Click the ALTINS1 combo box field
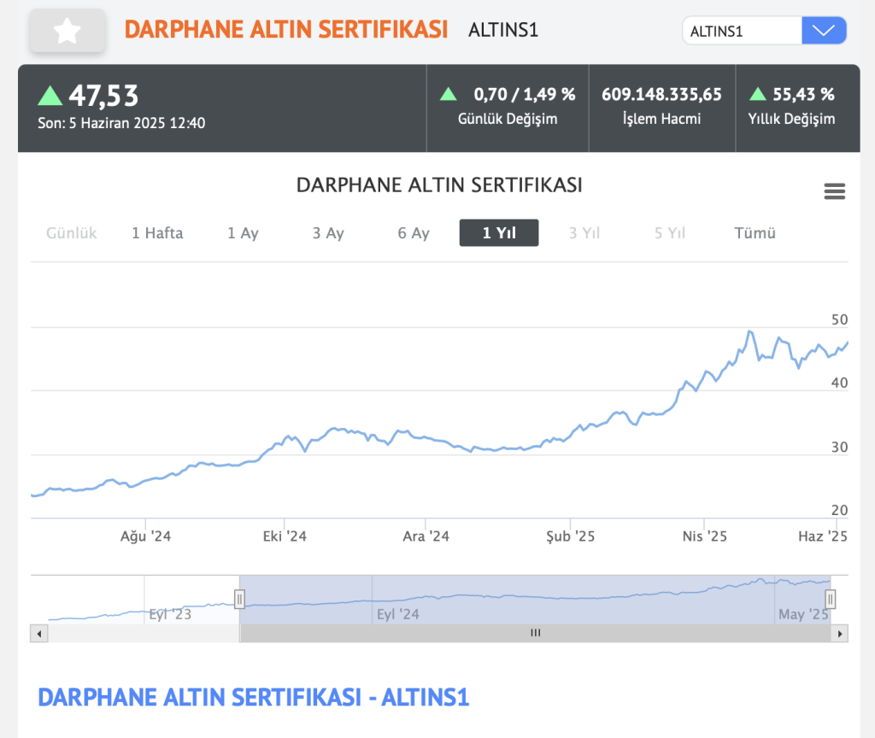This screenshot has height=738, width=875. coord(742,31)
